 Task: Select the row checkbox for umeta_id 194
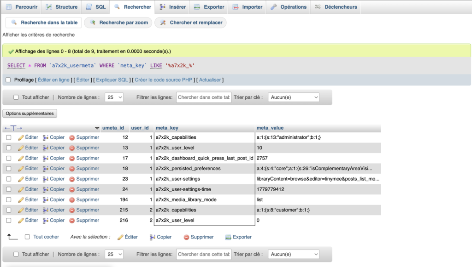tap(9, 199)
